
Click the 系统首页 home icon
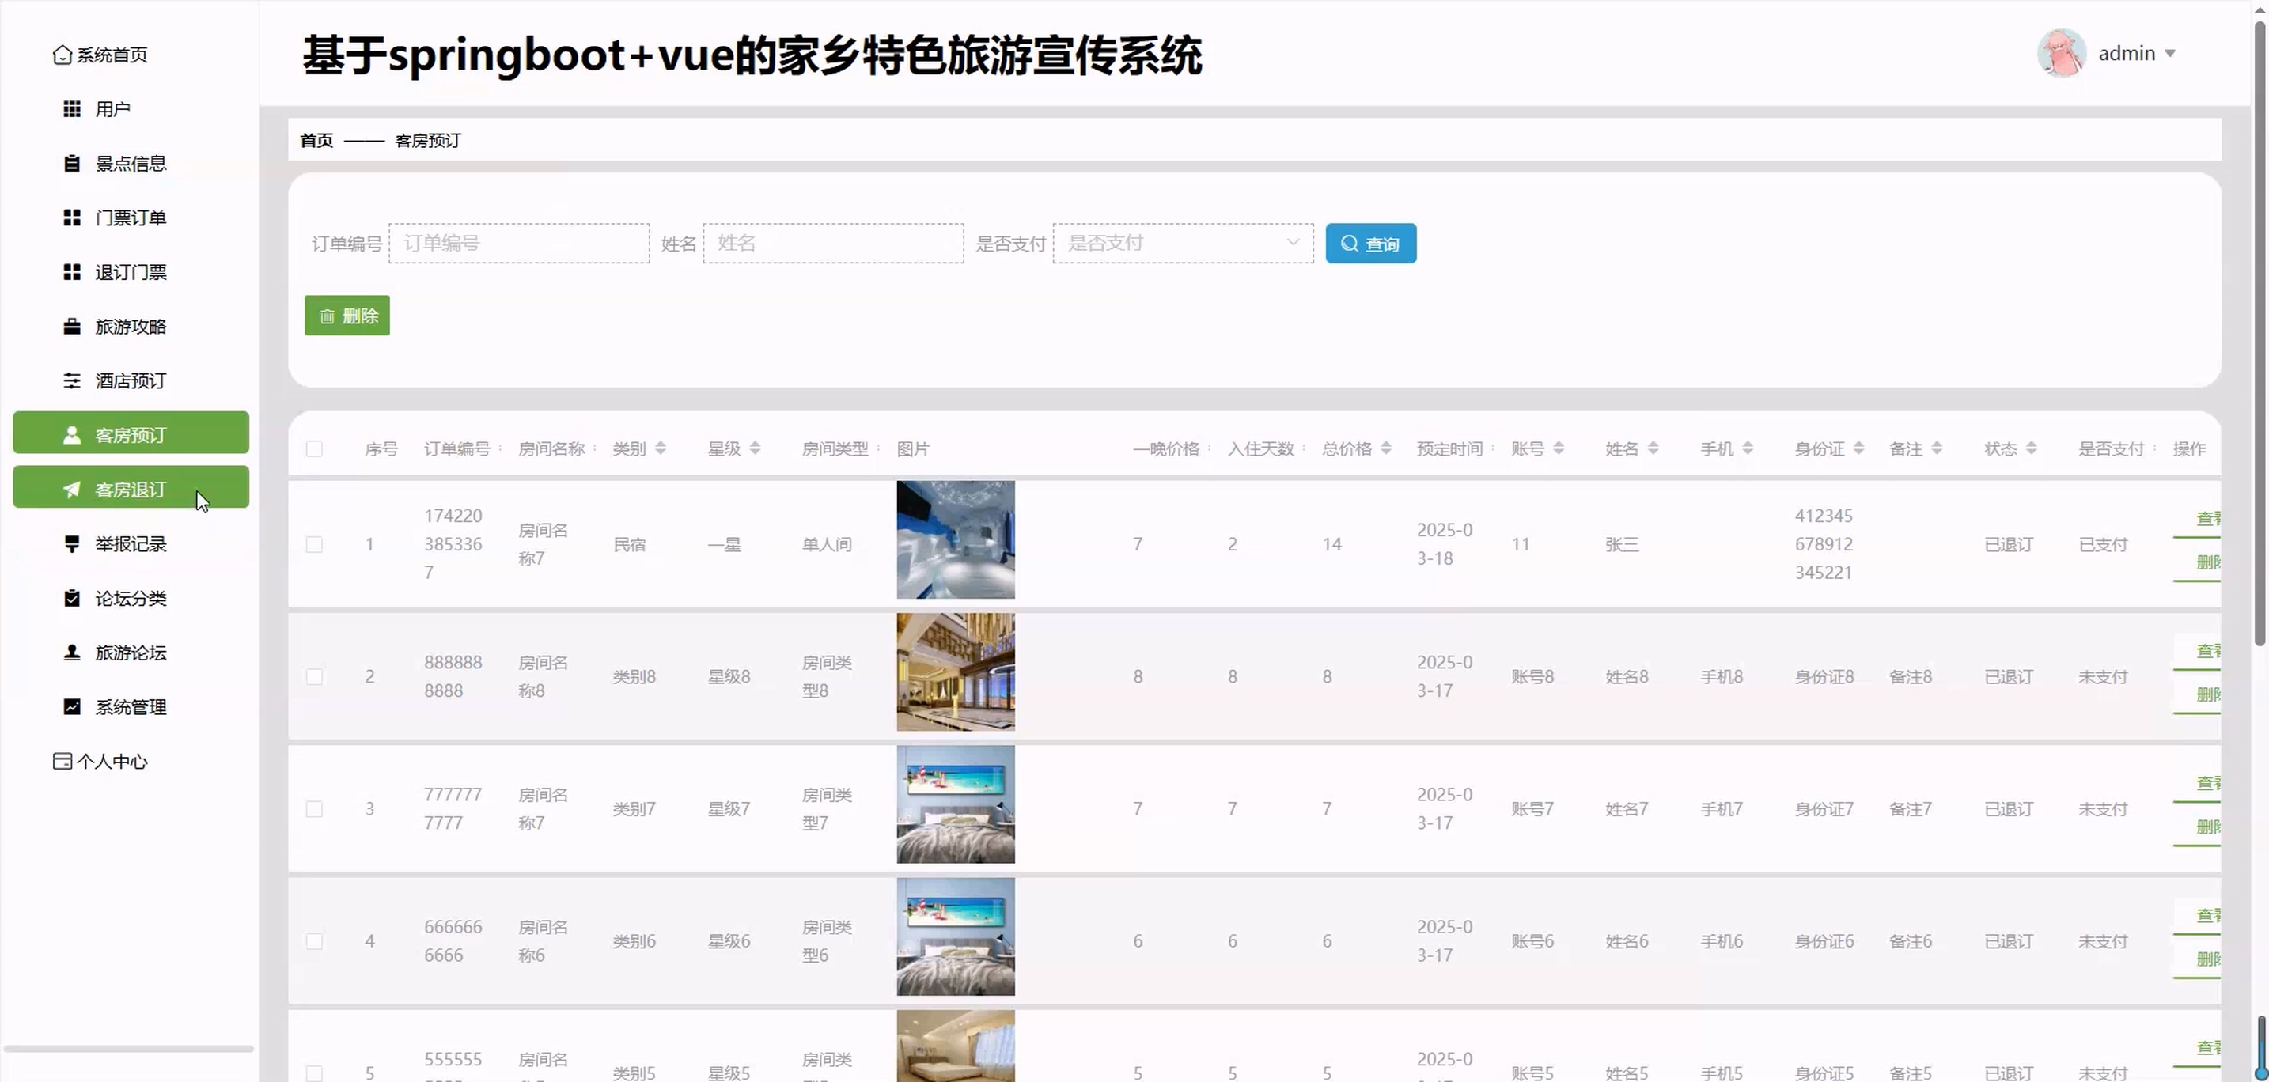(62, 55)
